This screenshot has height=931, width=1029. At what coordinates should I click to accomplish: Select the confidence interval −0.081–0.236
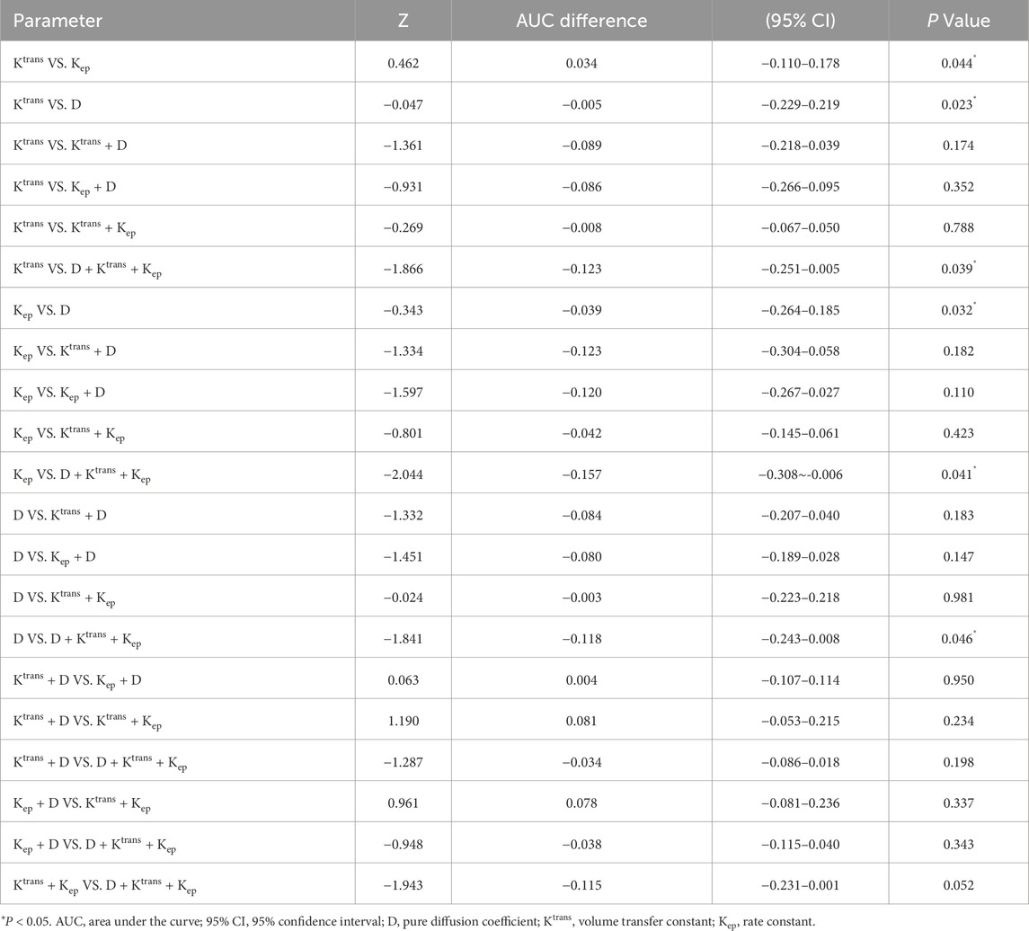tap(800, 802)
